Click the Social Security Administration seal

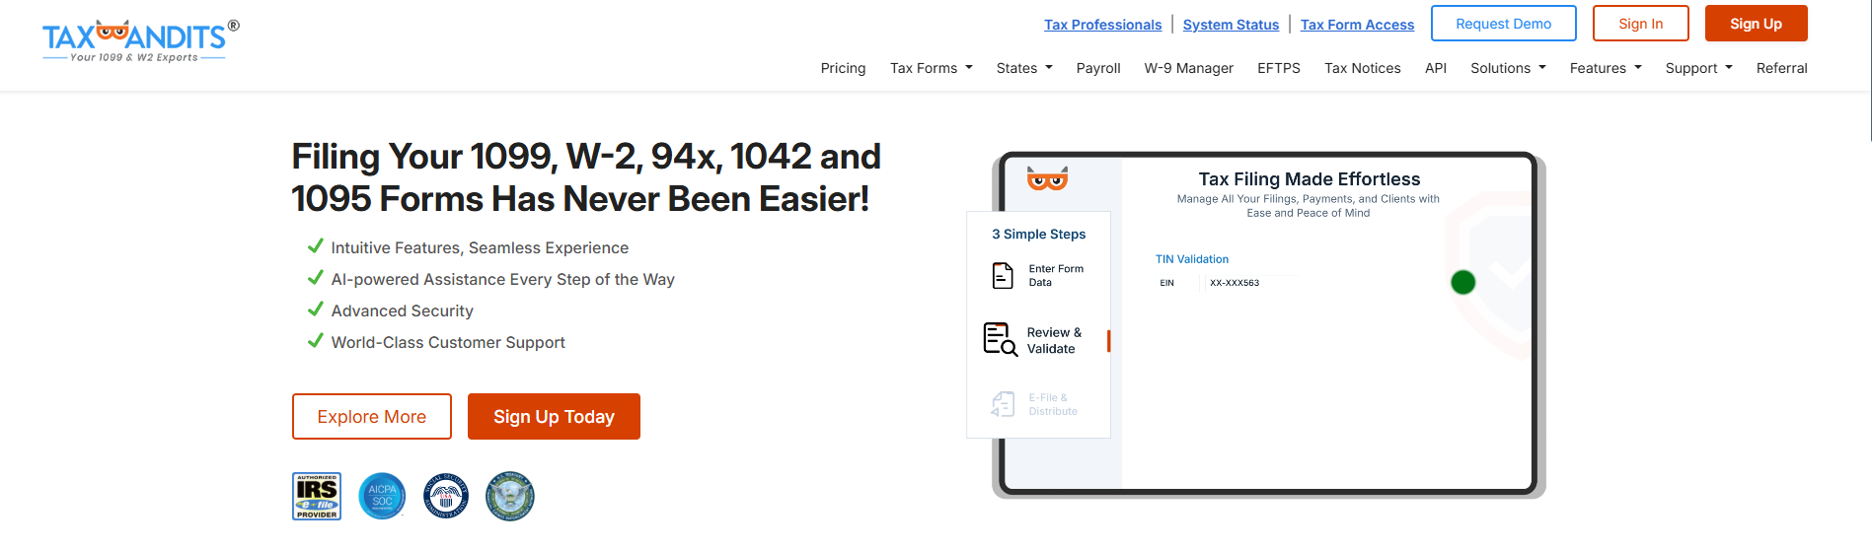click(x=446, y=496)
